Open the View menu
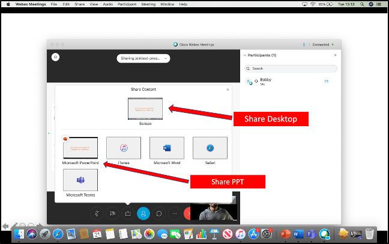 click(94, 4)
